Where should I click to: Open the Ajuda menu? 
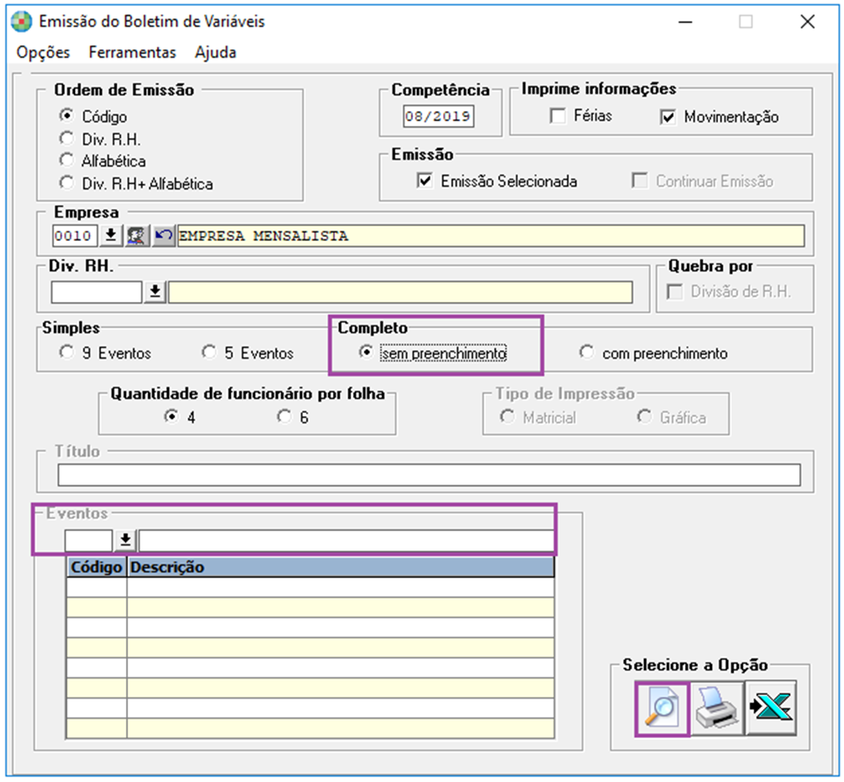pyautogui.click(x=215, y=52)
